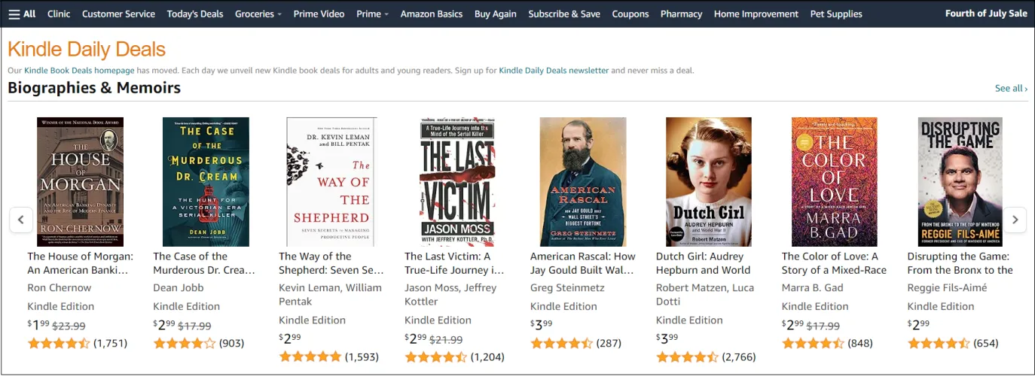Screen dimensions: 1035x376
Task: Open the Fourth of July Sale link
Action: (x=986, y=14)
